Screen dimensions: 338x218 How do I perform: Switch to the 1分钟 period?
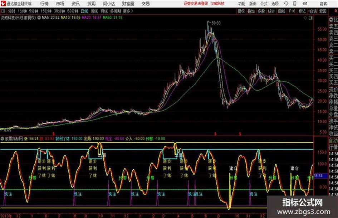22,11
